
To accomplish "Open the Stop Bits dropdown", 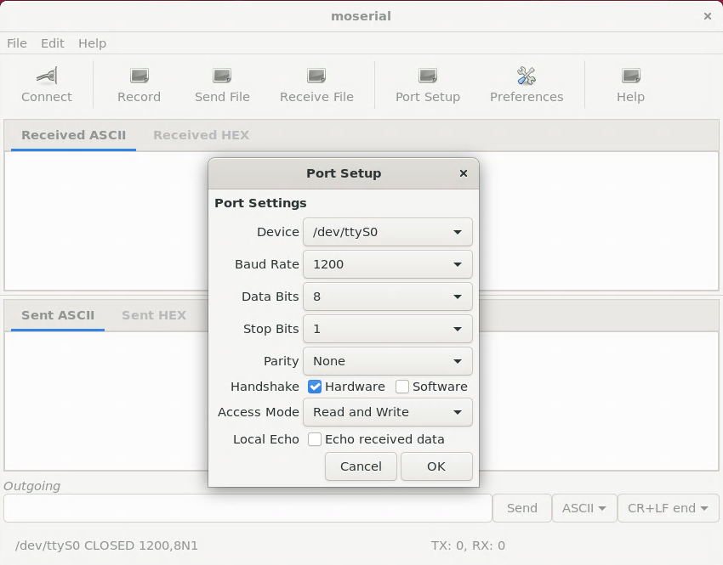I will (x=388, y=329).
